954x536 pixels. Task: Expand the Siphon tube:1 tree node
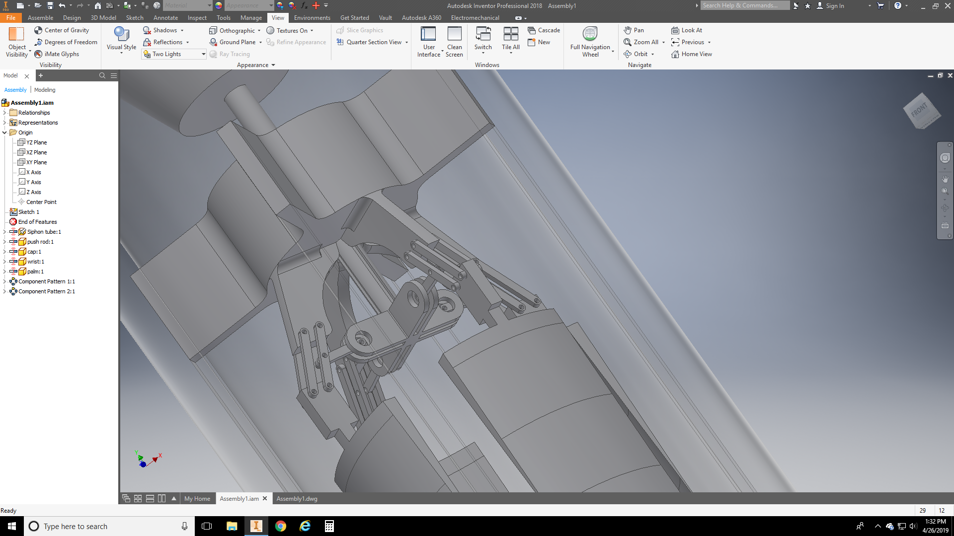coord(4,232)
